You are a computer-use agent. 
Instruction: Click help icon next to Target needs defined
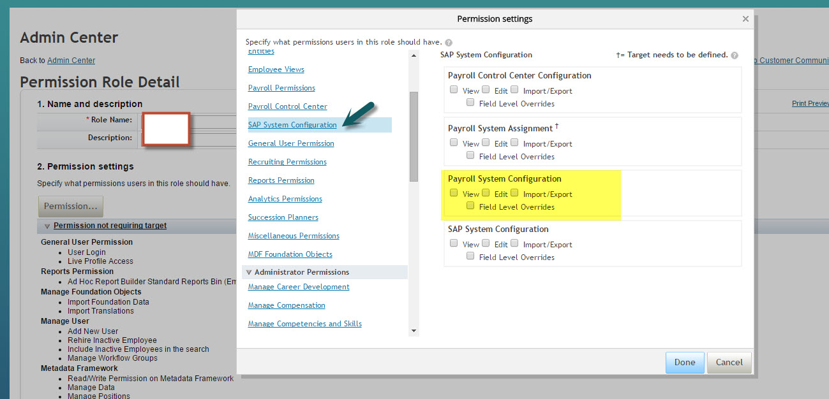coord(735,55)
